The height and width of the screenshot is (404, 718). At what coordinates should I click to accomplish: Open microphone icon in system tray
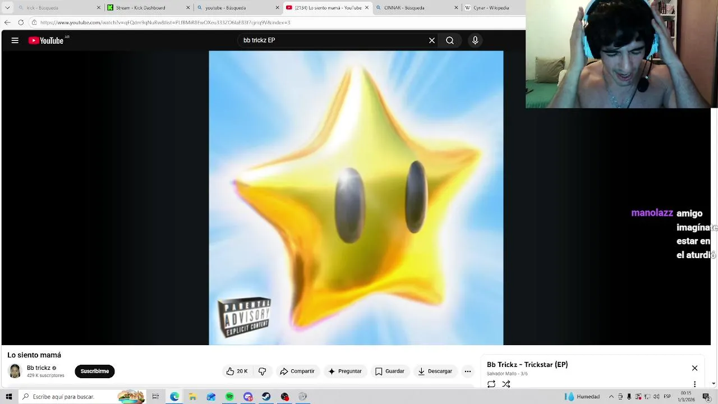click(629, 397)
